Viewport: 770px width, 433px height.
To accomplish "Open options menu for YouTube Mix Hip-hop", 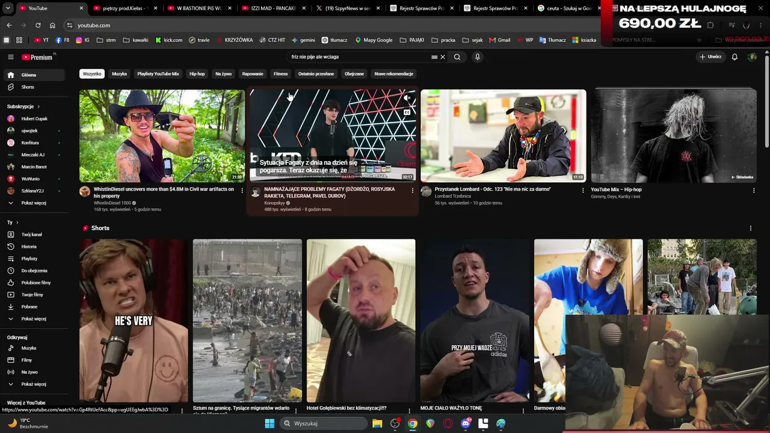I will 753,191.
